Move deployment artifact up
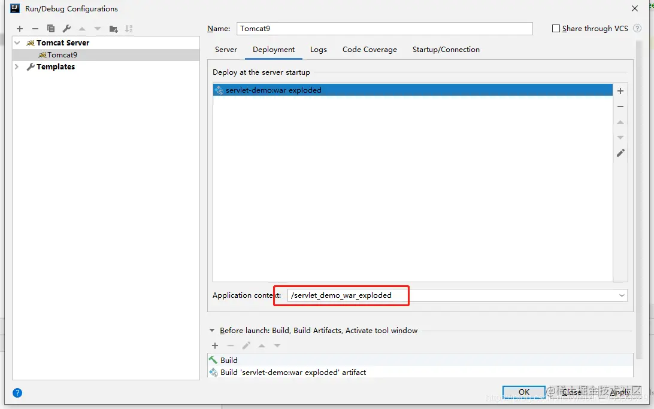Image resolution: width=654 pixels, height=409 pixels. [x=620, y=122]
